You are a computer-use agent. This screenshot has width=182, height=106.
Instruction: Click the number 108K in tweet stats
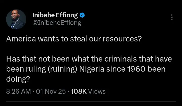point(79,91)
